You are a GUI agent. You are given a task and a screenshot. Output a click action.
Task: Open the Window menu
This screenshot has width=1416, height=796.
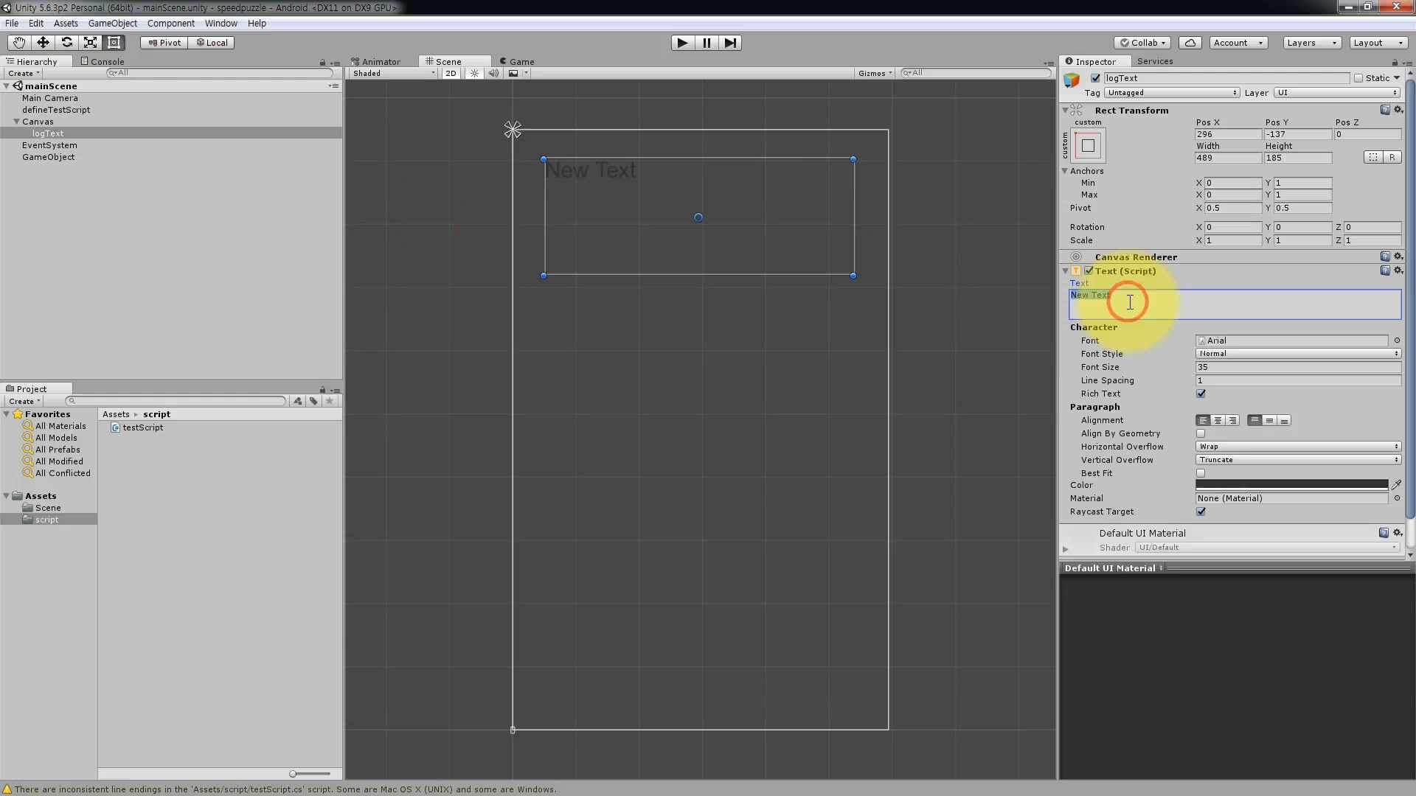pos(221,24)
